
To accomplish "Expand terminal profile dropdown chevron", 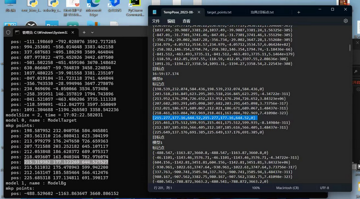I will 92,32.
